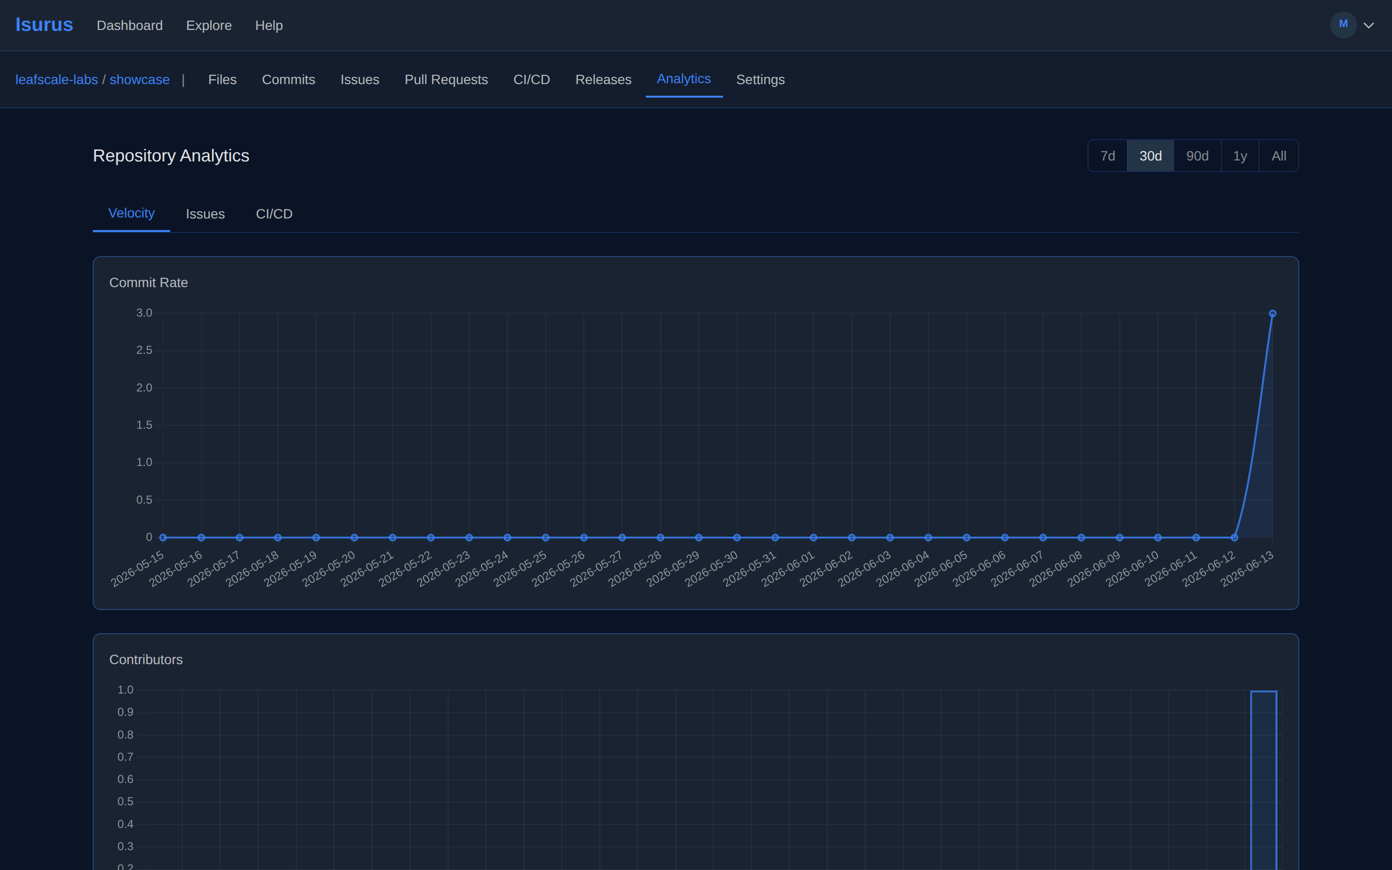Set time range to 30d
The width and height of the screenshot is (1392, 870).
tap(1150, 156)
